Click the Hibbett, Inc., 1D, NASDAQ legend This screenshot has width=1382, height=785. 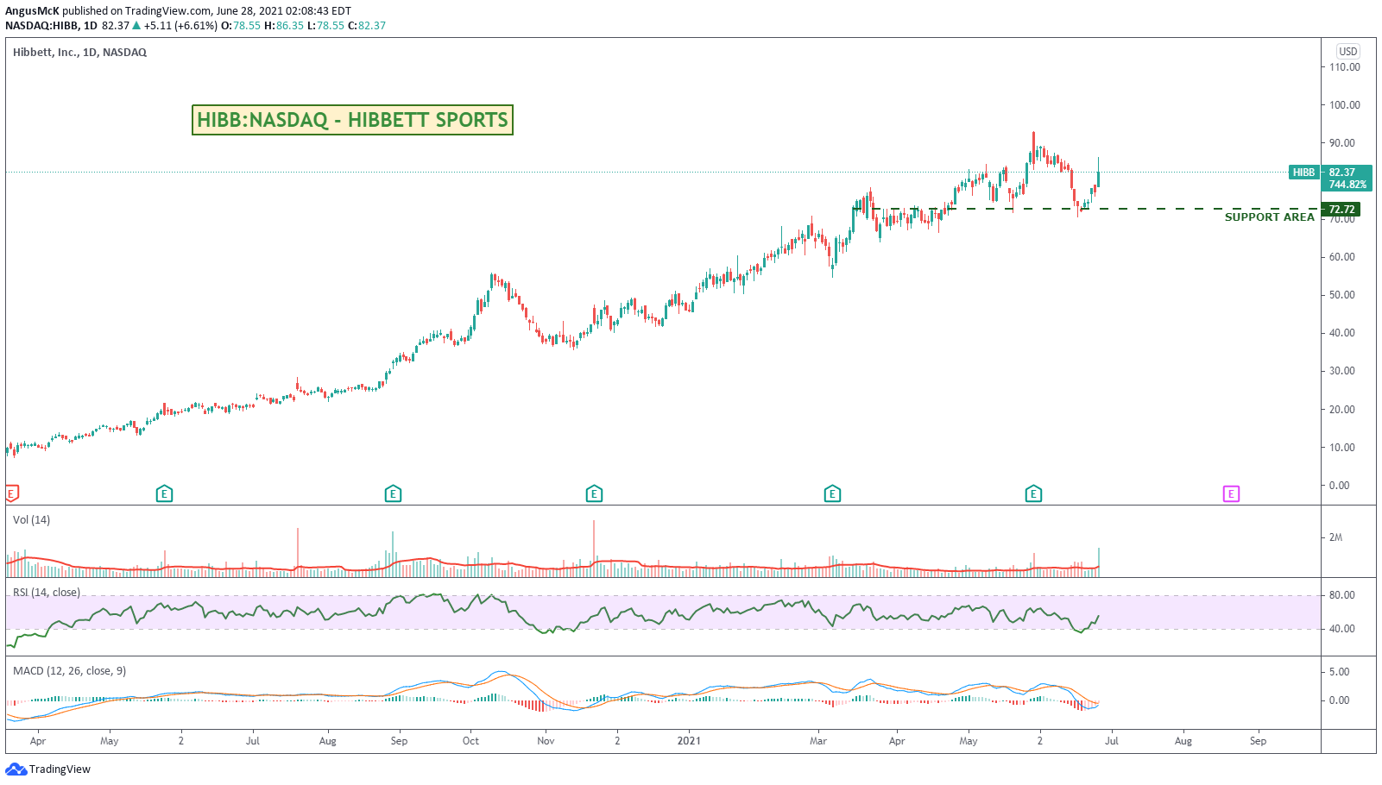79,53
